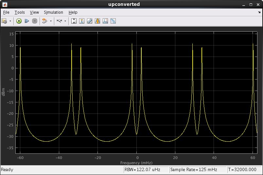Open the CCDF Measurements icon

[x=113, y=21]
